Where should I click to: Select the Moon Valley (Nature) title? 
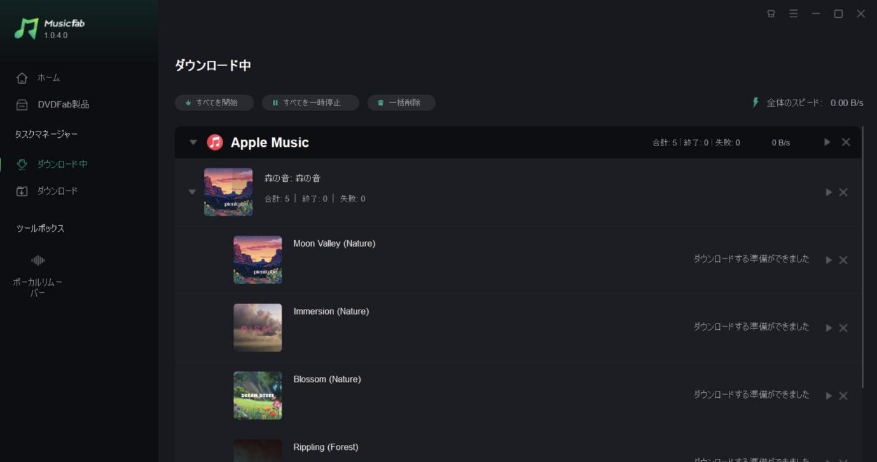334,243
